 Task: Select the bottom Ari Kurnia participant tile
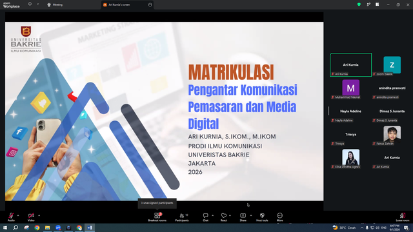point(392,157)
